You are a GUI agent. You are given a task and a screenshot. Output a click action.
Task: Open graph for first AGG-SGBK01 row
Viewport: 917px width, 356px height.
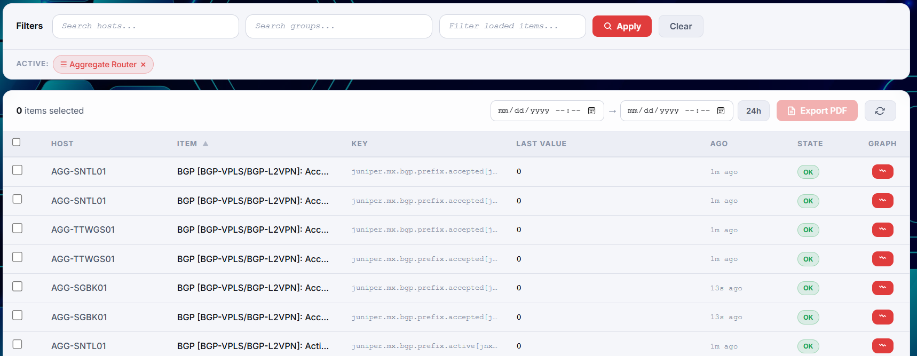[x=883, y=288]
